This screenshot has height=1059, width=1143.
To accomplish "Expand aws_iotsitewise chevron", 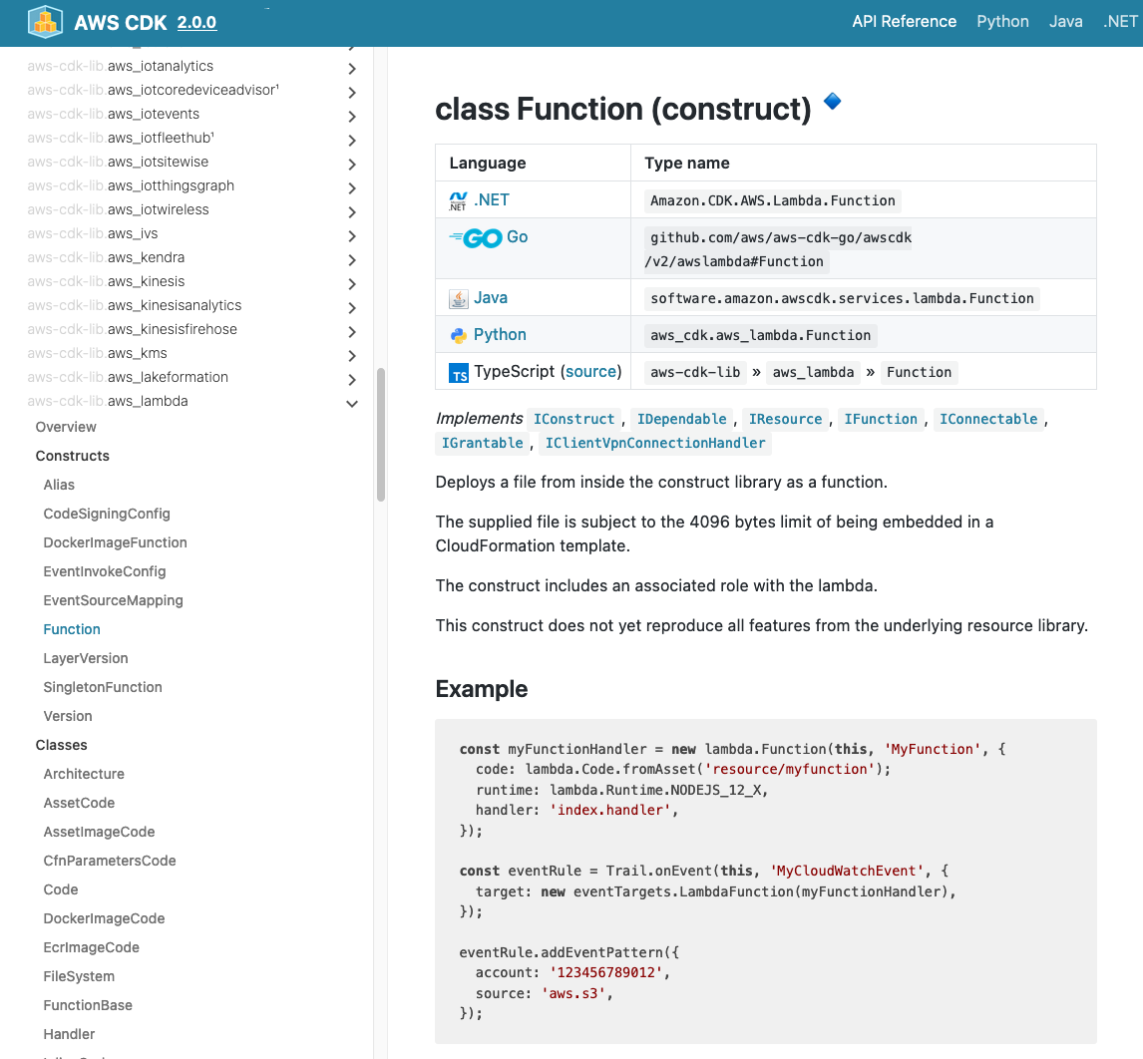I will click(352, 164).
